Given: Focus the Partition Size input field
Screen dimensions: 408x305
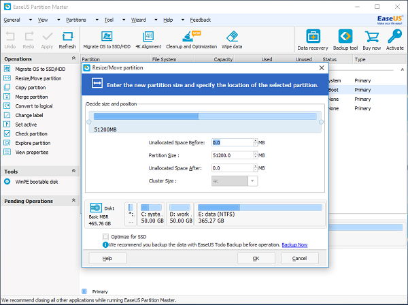Looking at the screenshot, I should pyautogui.click(x=233, y=155).
